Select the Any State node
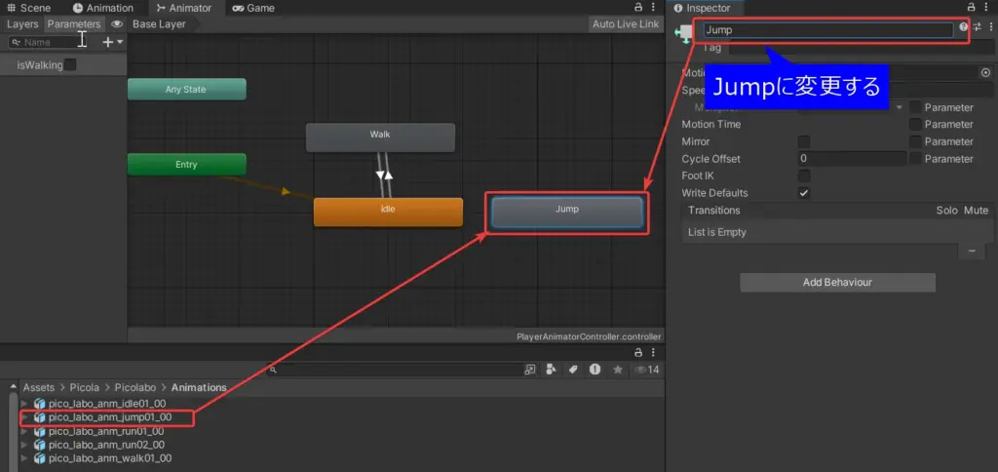Viewport: 998px width, 472px height. (186, 89)
